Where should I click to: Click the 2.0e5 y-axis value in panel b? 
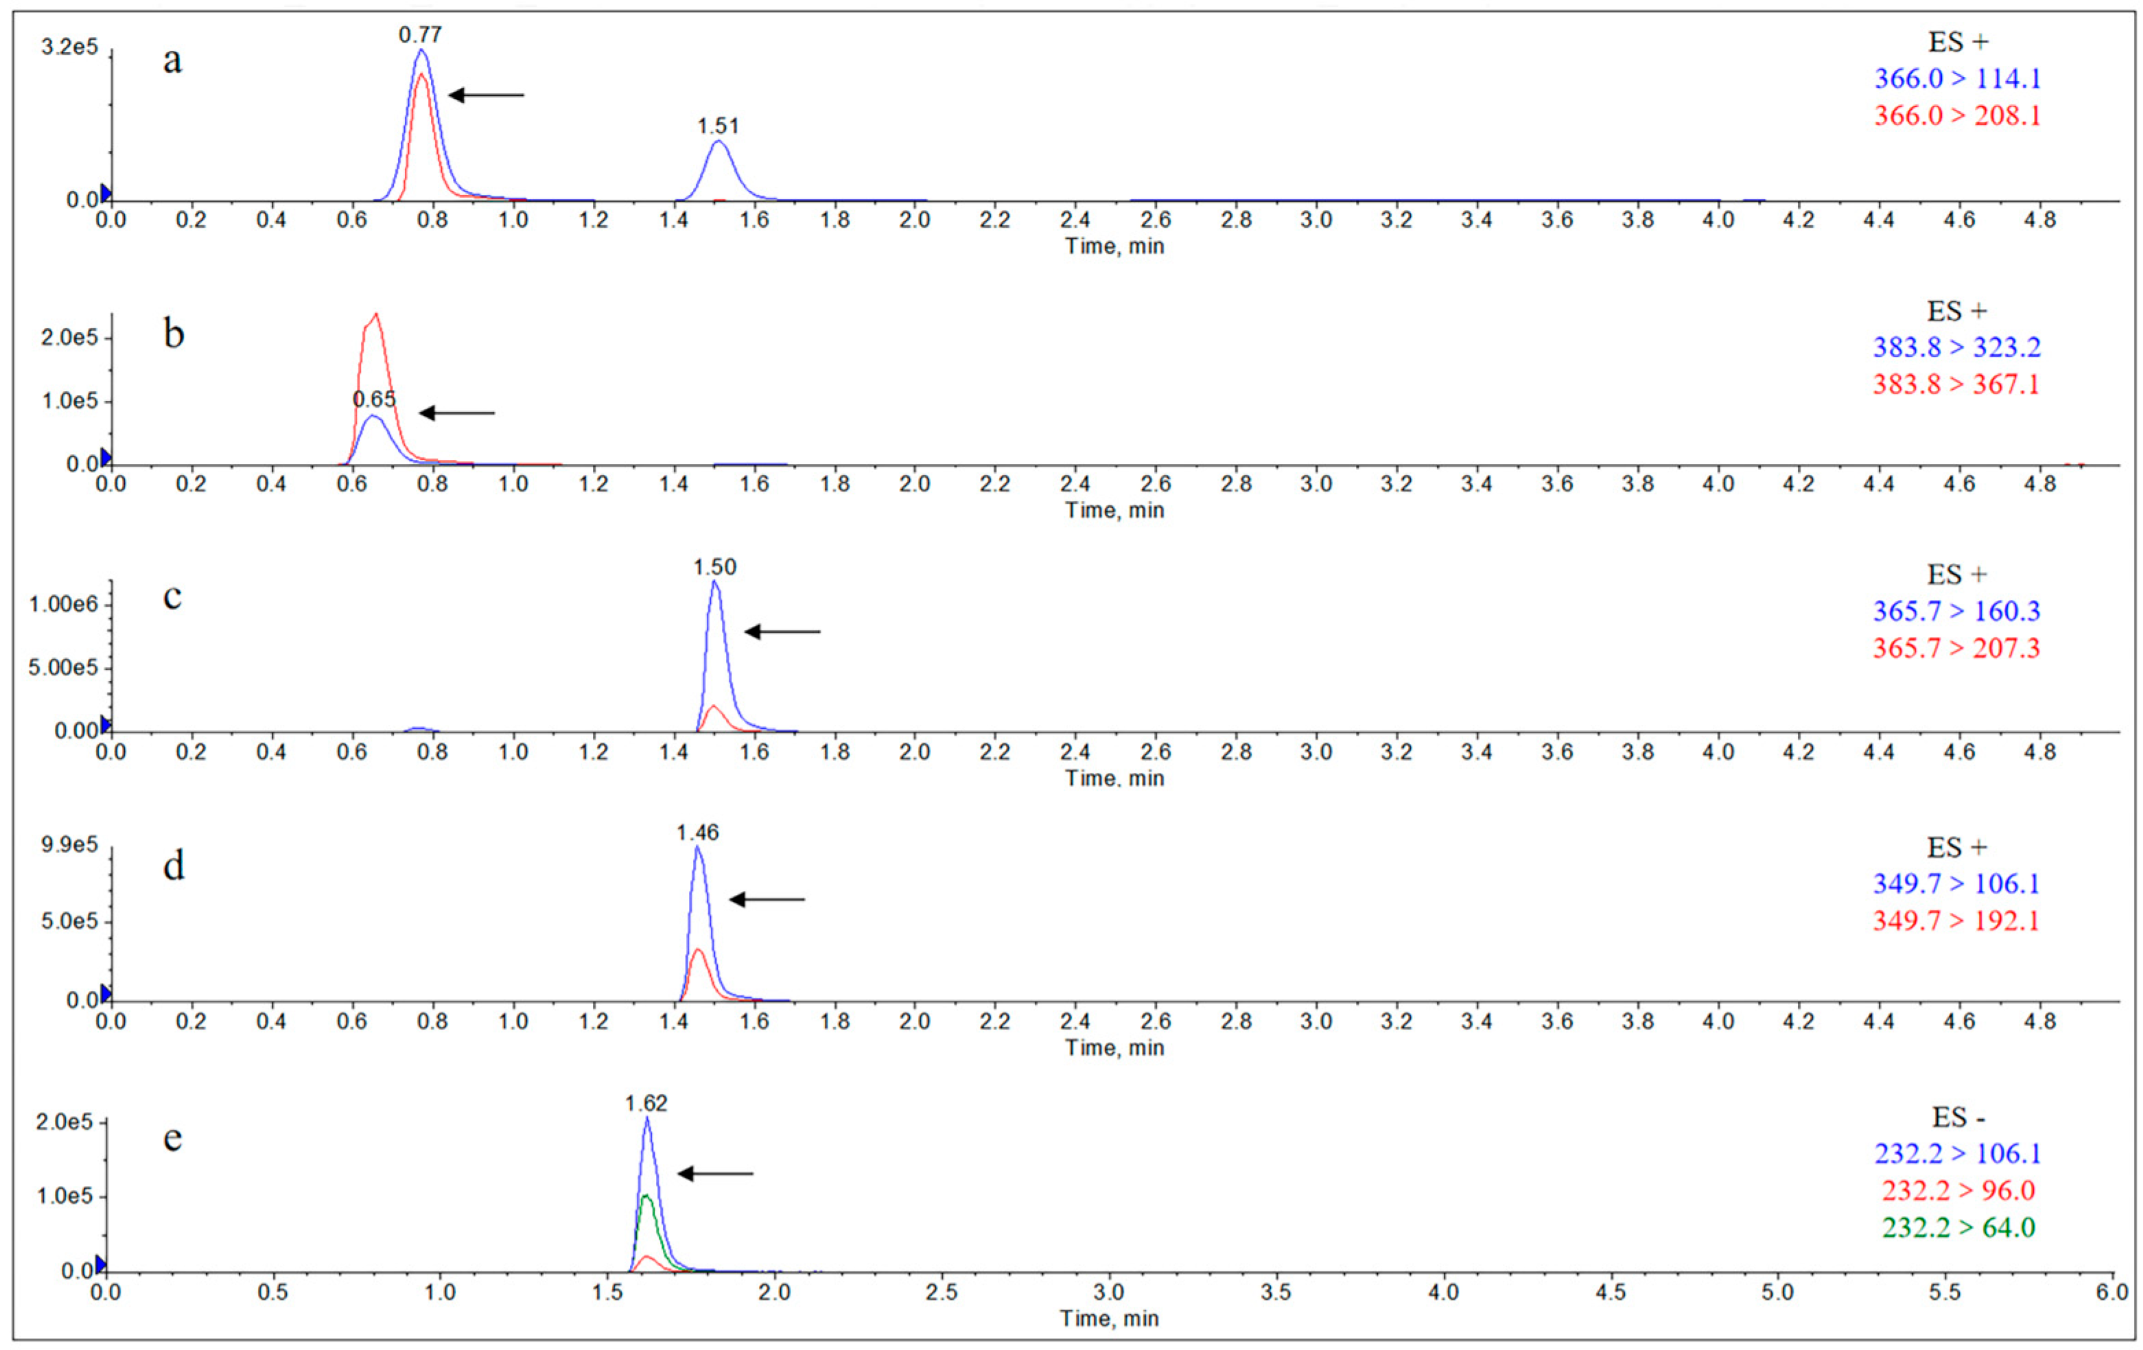[69, 338]
